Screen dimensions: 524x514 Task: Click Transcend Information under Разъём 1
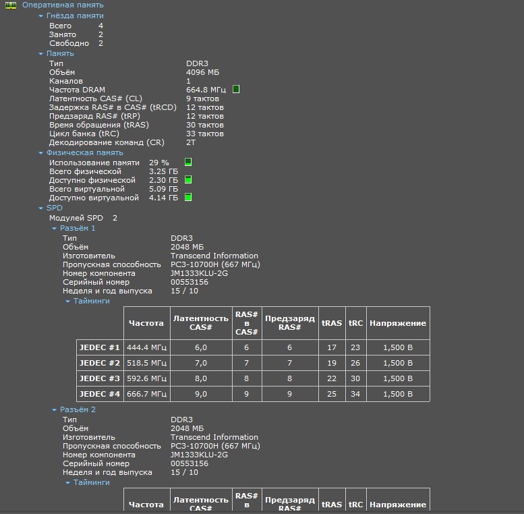(214, 256)
